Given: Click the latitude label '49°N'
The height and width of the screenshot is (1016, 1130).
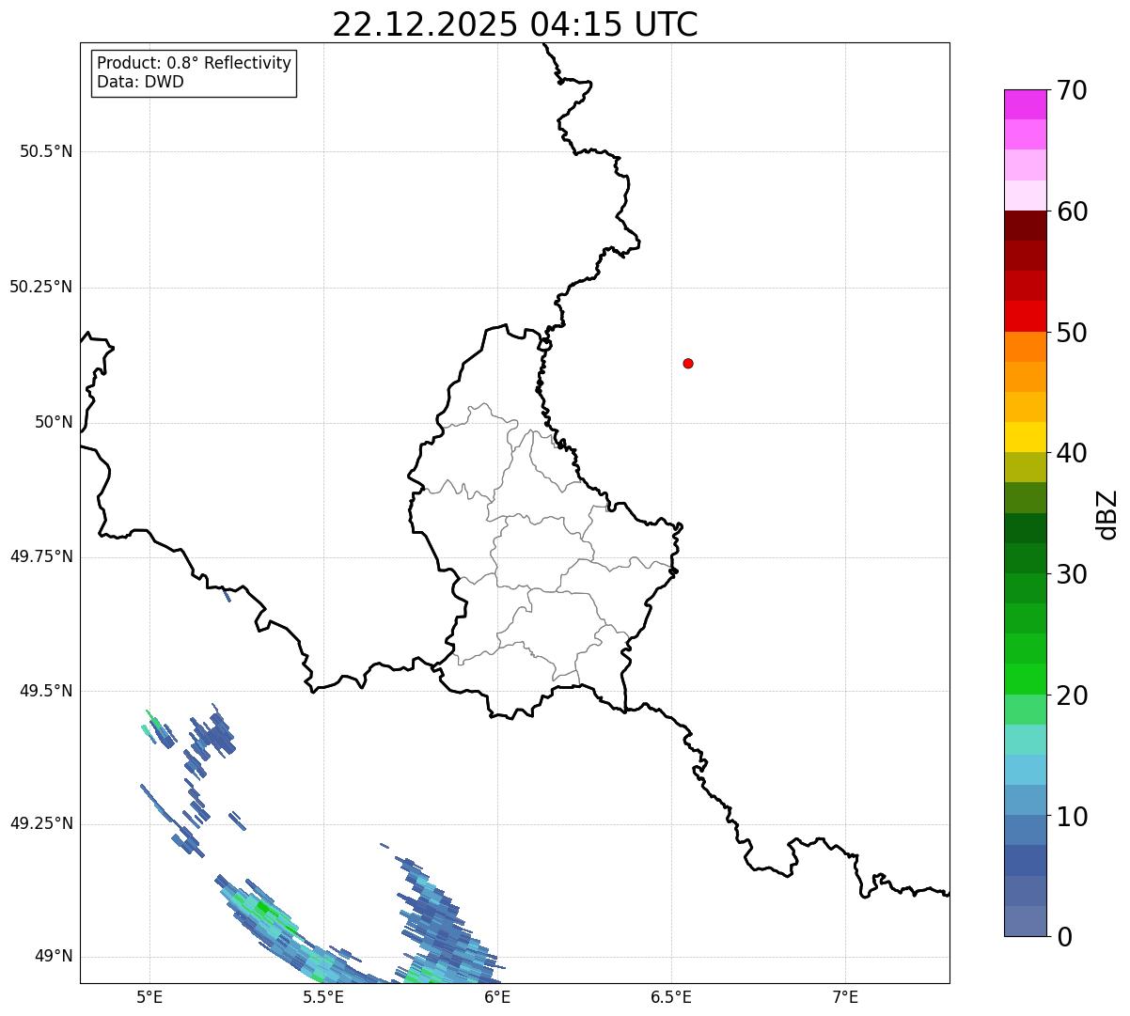Looking at the screenshot, I should click(54, 957).
